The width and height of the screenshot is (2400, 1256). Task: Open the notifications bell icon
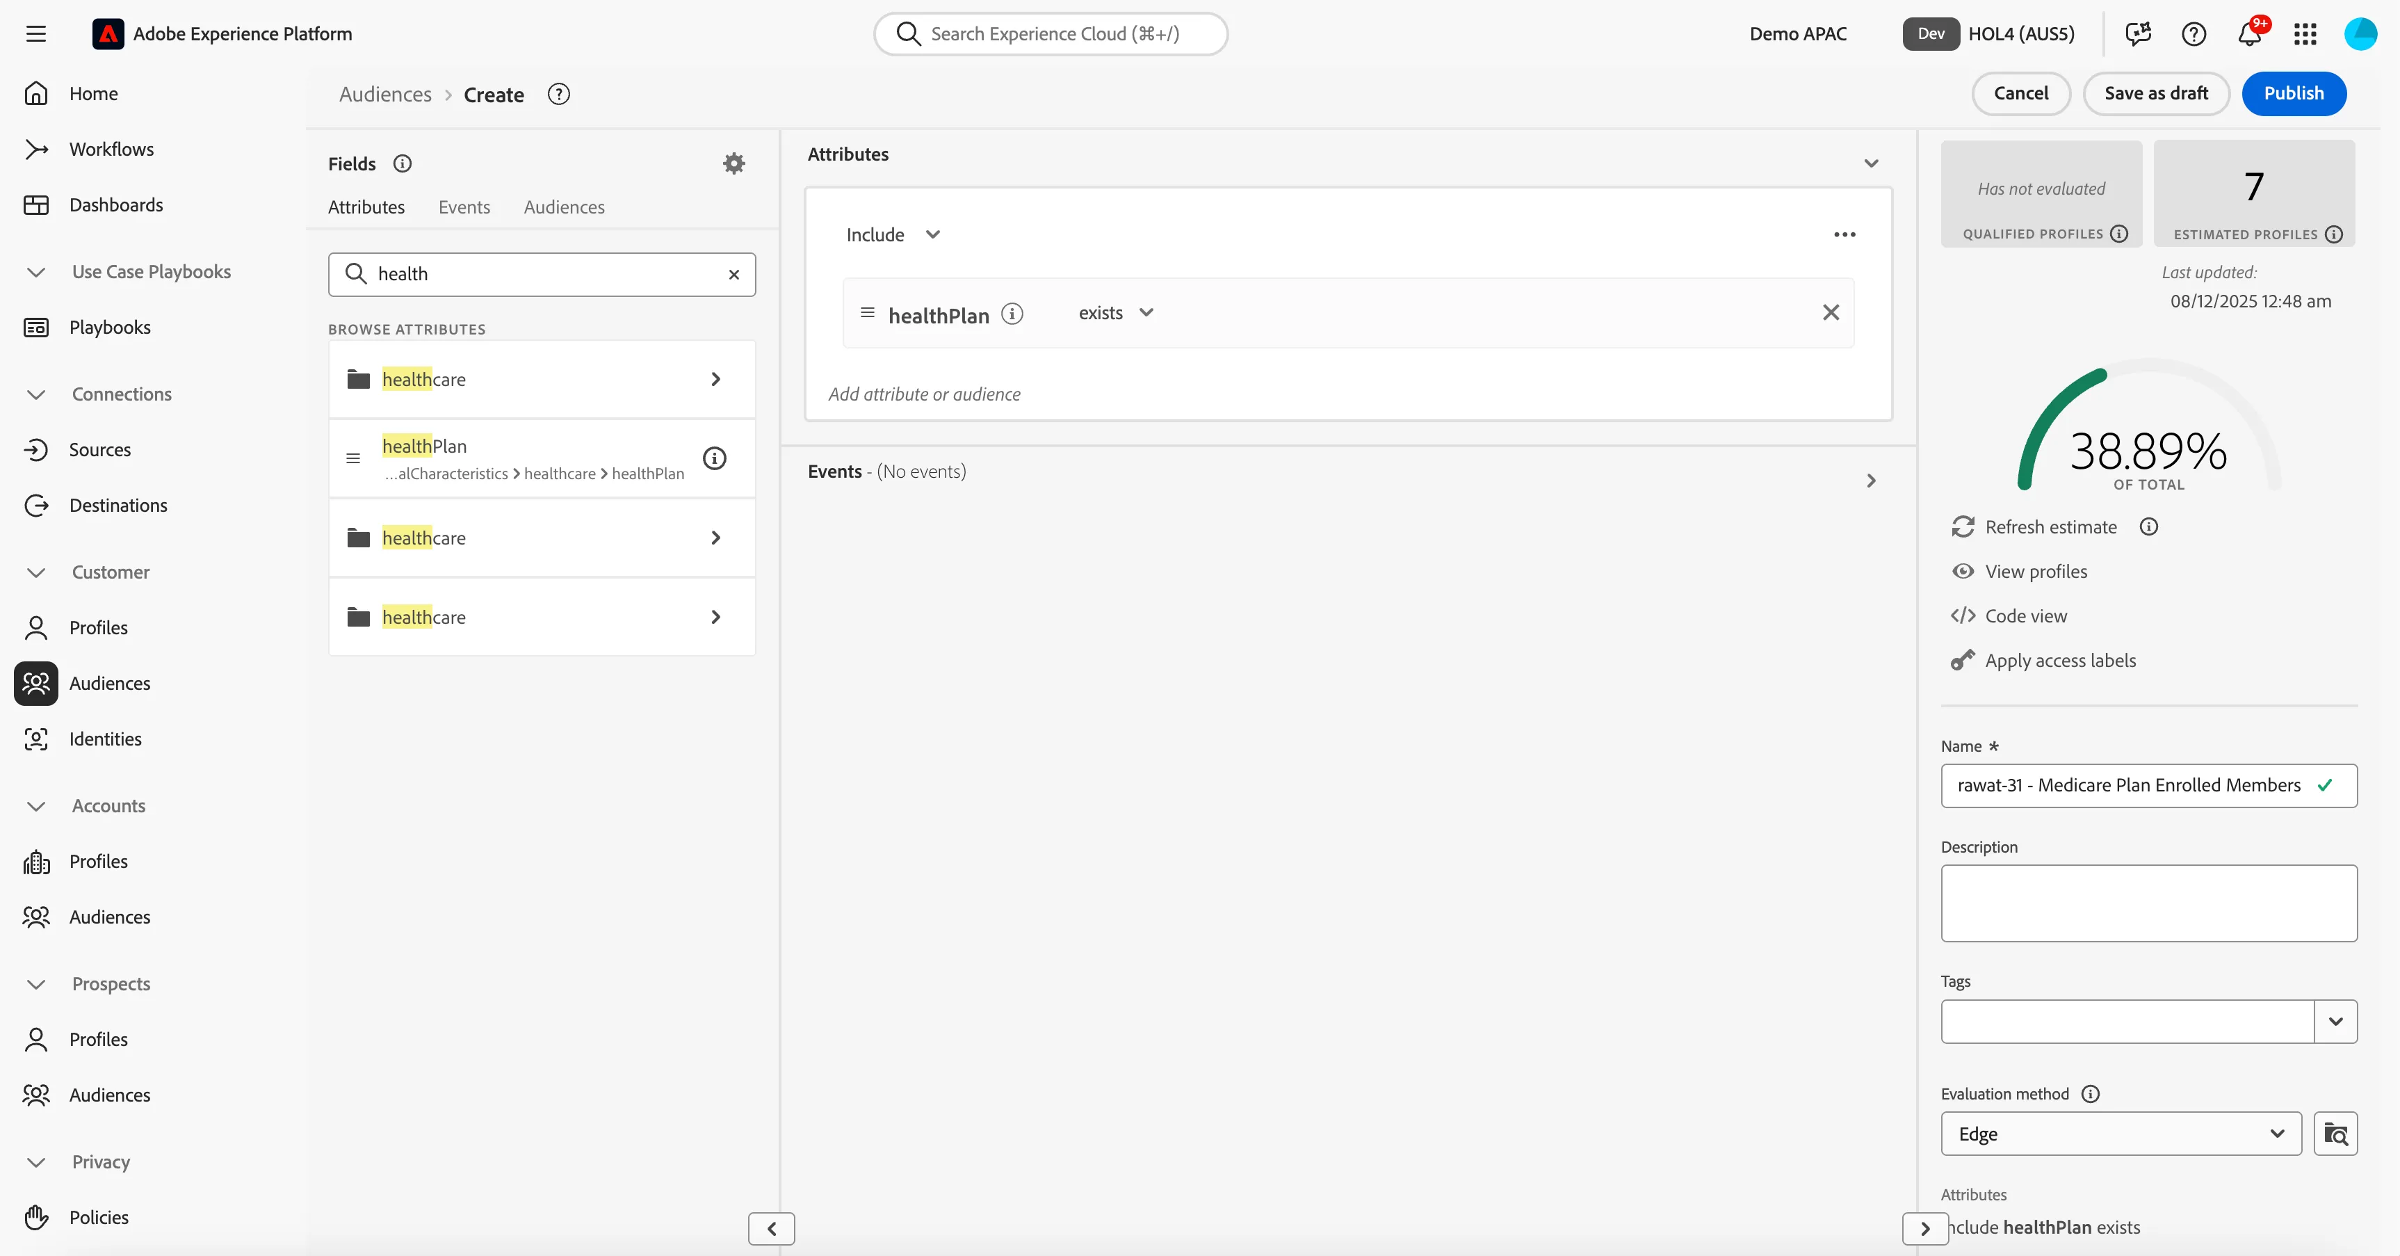pos(2250,33)
